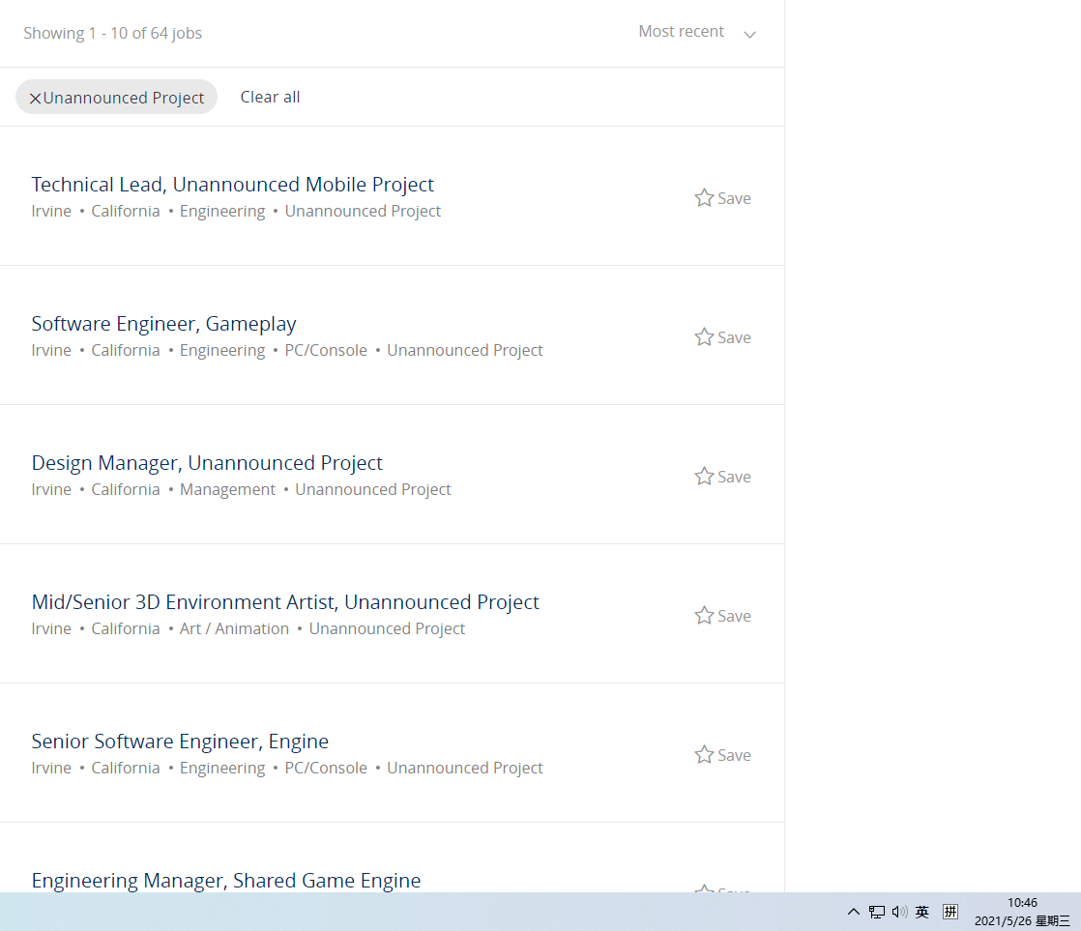Click Clear all filters link

(x=270, y=98)
